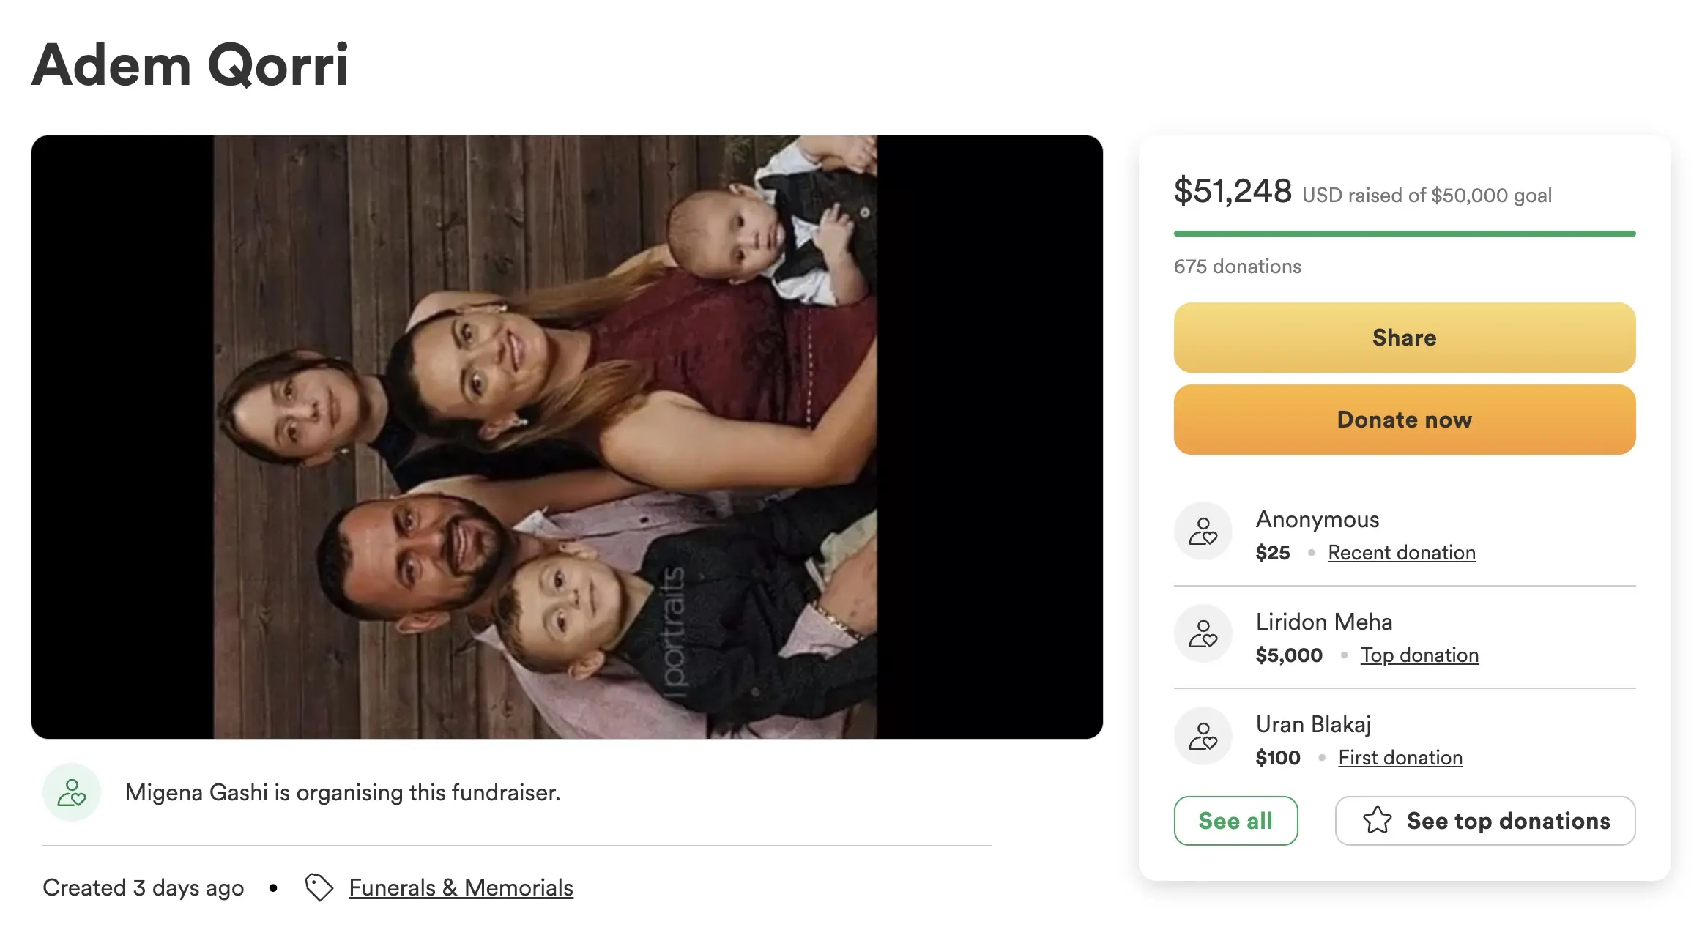Follow the Recent donation link
The width and height of the screenshot is (1702, 927).
[1401, 553]
